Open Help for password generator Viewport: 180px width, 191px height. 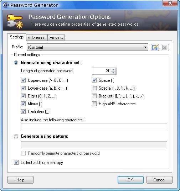click(x=21, y=180)
